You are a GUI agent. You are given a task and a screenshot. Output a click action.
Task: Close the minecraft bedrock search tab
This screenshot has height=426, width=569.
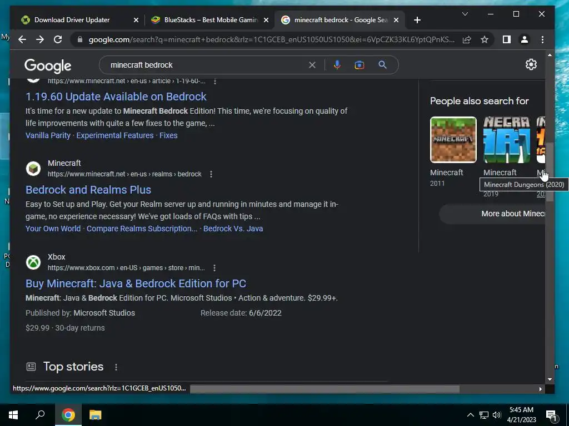click(x=396, y=20)
